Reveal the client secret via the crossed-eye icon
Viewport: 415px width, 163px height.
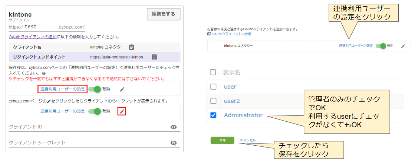tap(174, 143)
